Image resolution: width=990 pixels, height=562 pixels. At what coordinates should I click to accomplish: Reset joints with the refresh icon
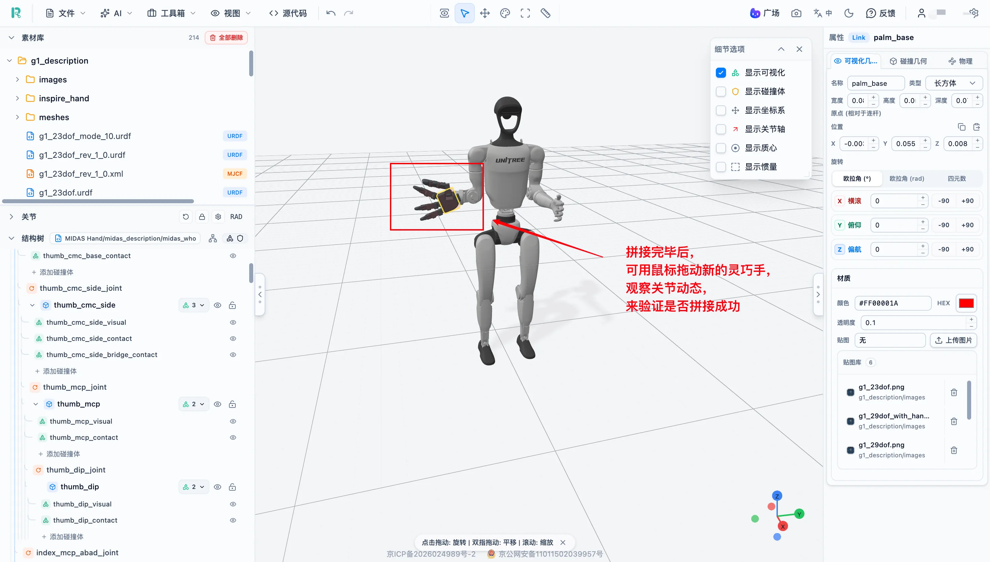point(186,217)
